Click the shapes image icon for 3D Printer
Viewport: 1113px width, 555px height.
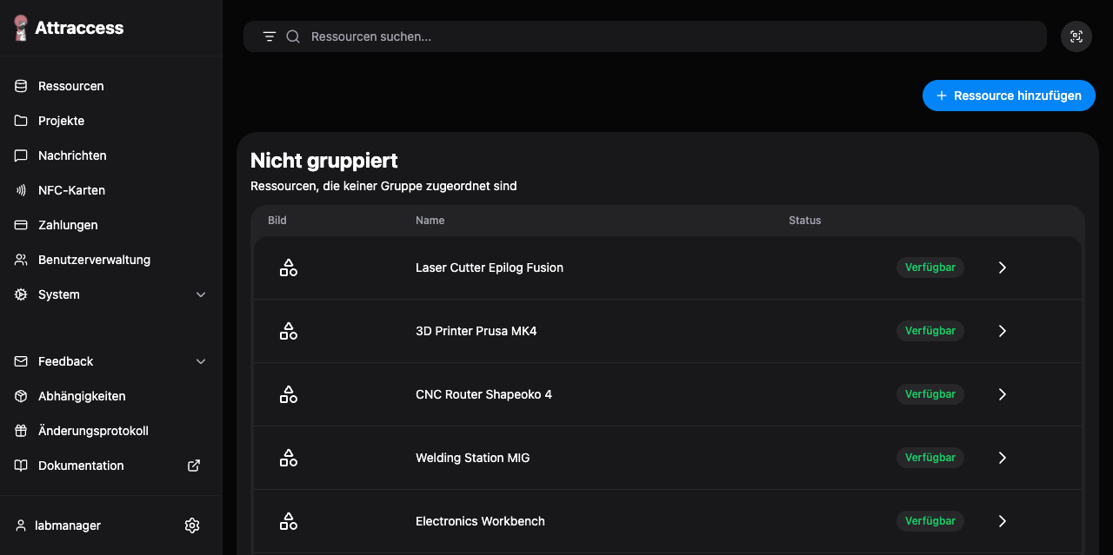288,331
